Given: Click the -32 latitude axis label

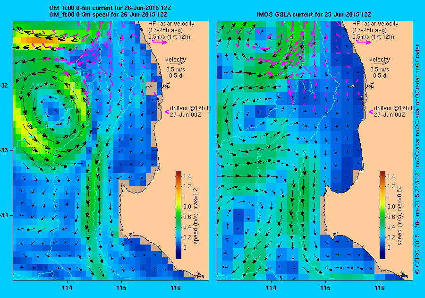Looking at the screenshot, I should click(x=5, y=86).
